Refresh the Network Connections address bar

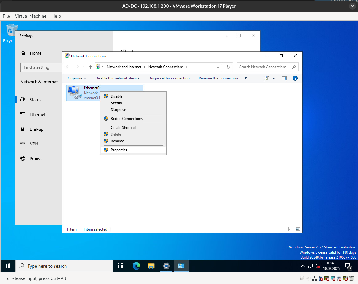tap(228, 67)
